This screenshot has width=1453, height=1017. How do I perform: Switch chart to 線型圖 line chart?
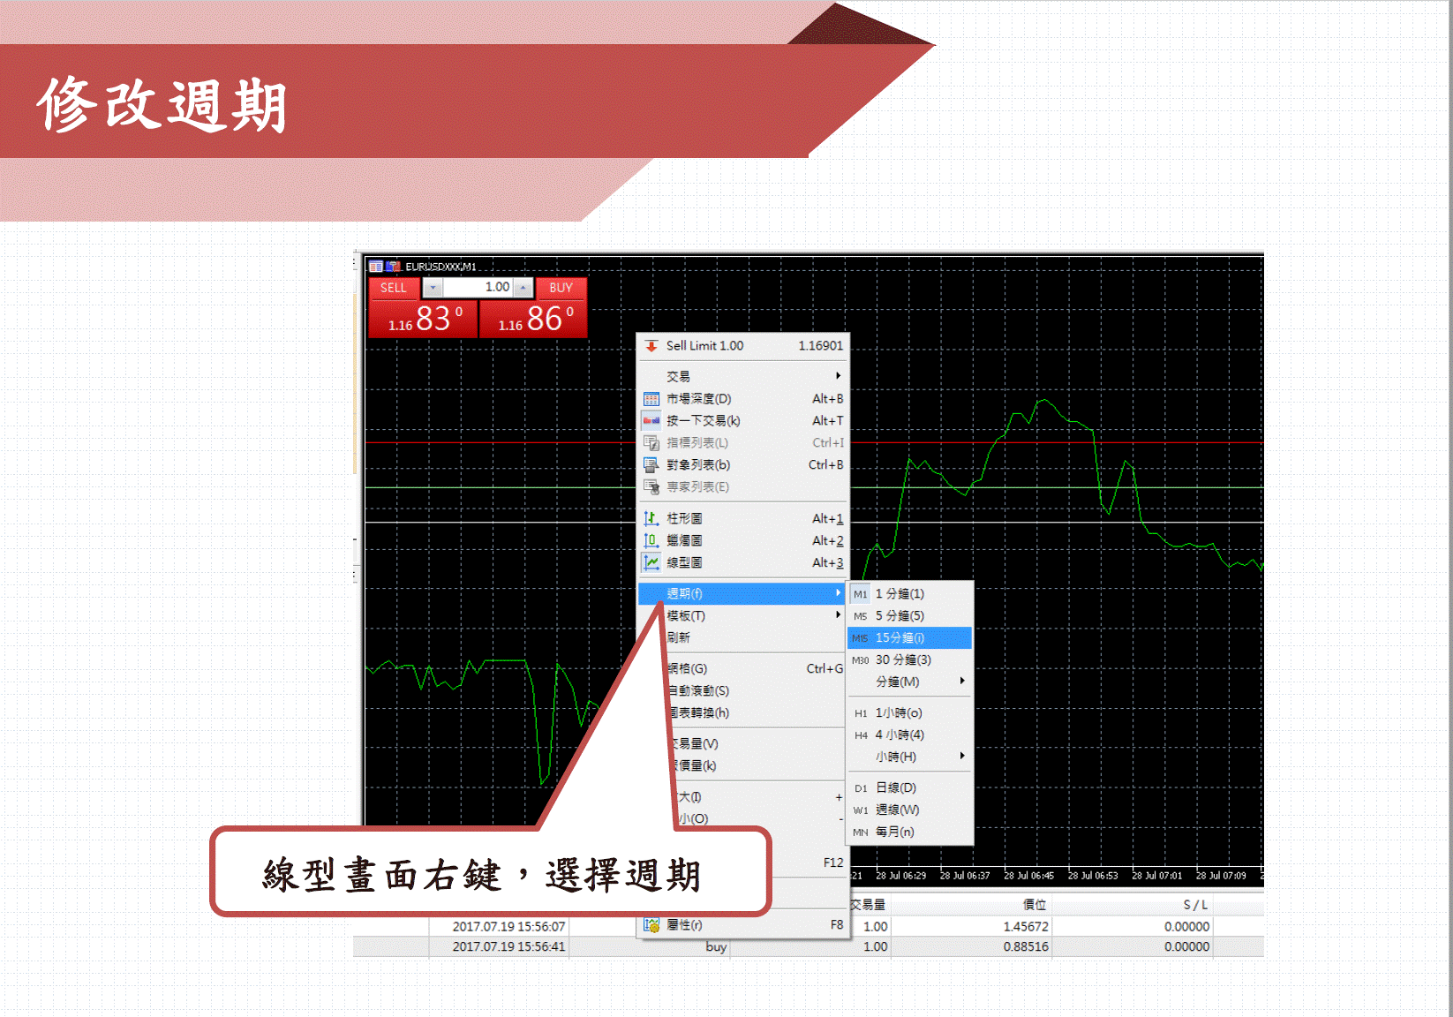tap(742, 562)
